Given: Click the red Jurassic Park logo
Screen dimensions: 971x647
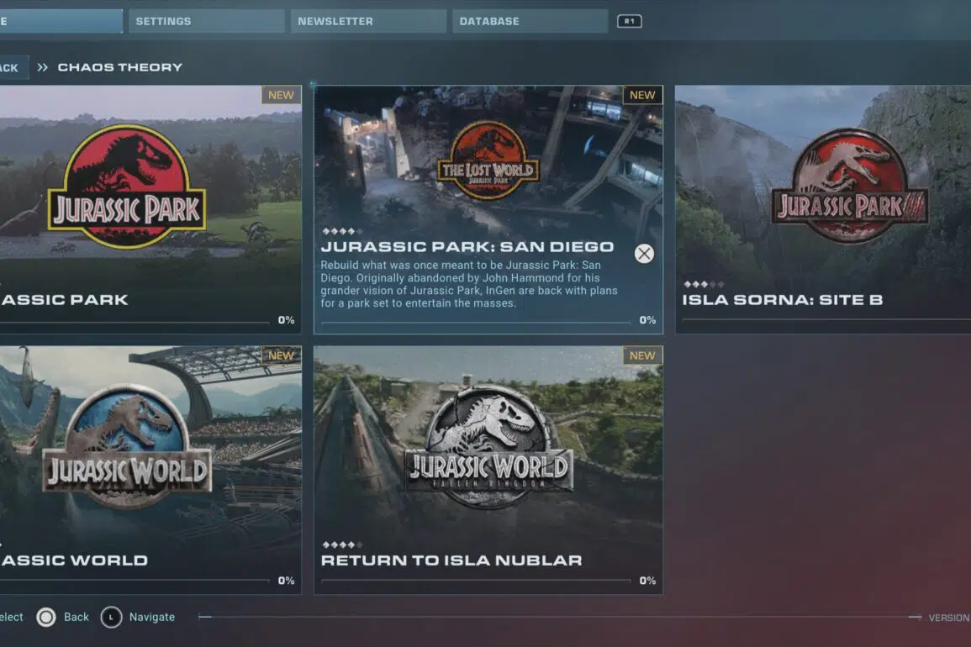Looking at the screenshot, I should coord(127,187).
